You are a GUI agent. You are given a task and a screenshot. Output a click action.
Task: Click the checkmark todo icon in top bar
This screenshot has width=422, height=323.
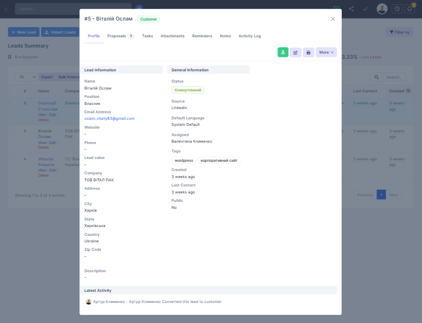click(x=366, y=9)
